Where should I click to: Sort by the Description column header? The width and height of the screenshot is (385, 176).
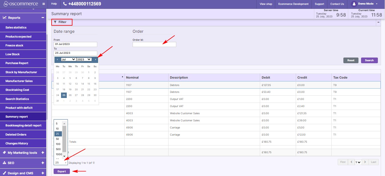click(x=214, y=77)
